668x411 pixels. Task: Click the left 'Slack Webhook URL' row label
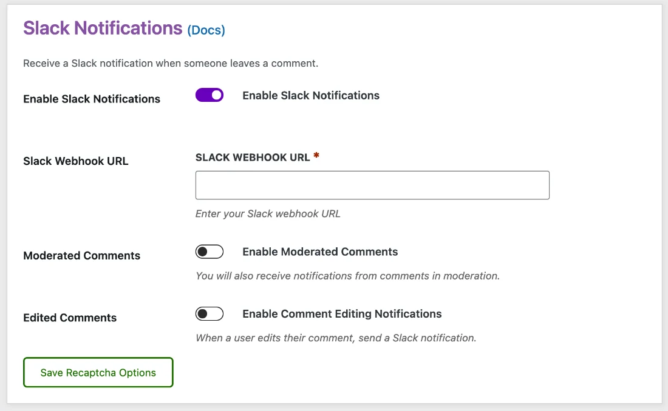[x=76, y=161]
